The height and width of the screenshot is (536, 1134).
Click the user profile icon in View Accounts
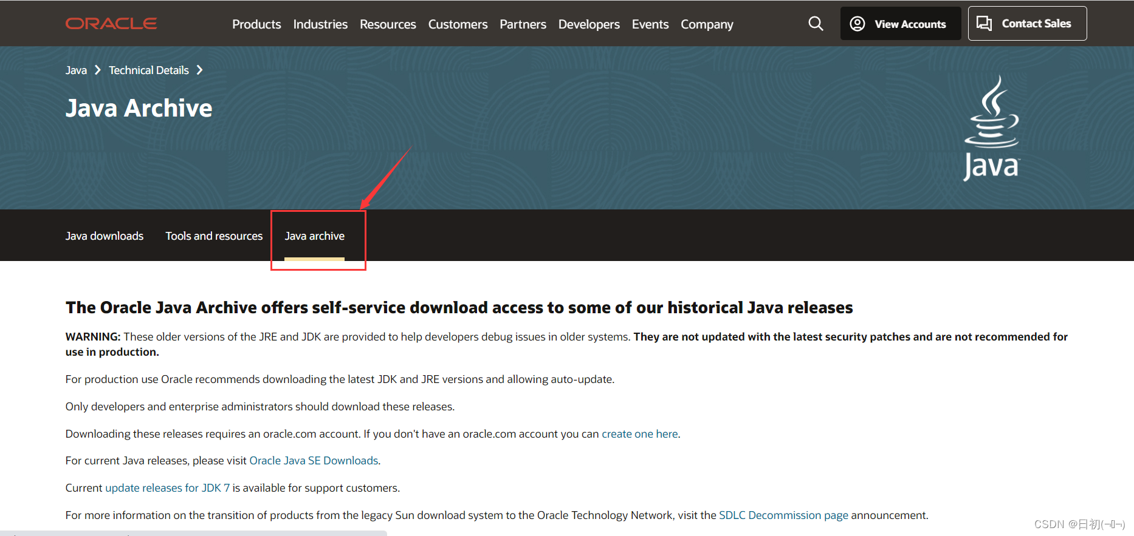click(857, 24)
